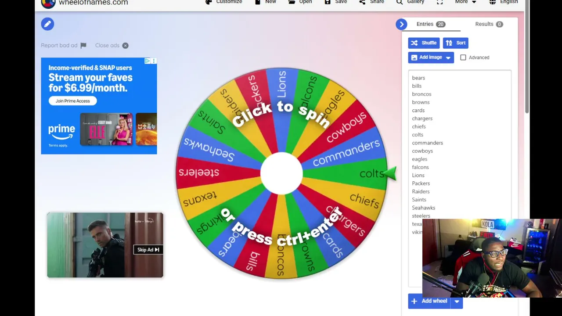Viewport: 562px width, 316px height.
Task: Click the wheelofnames.com site title
Action: (x=93, y=3)
